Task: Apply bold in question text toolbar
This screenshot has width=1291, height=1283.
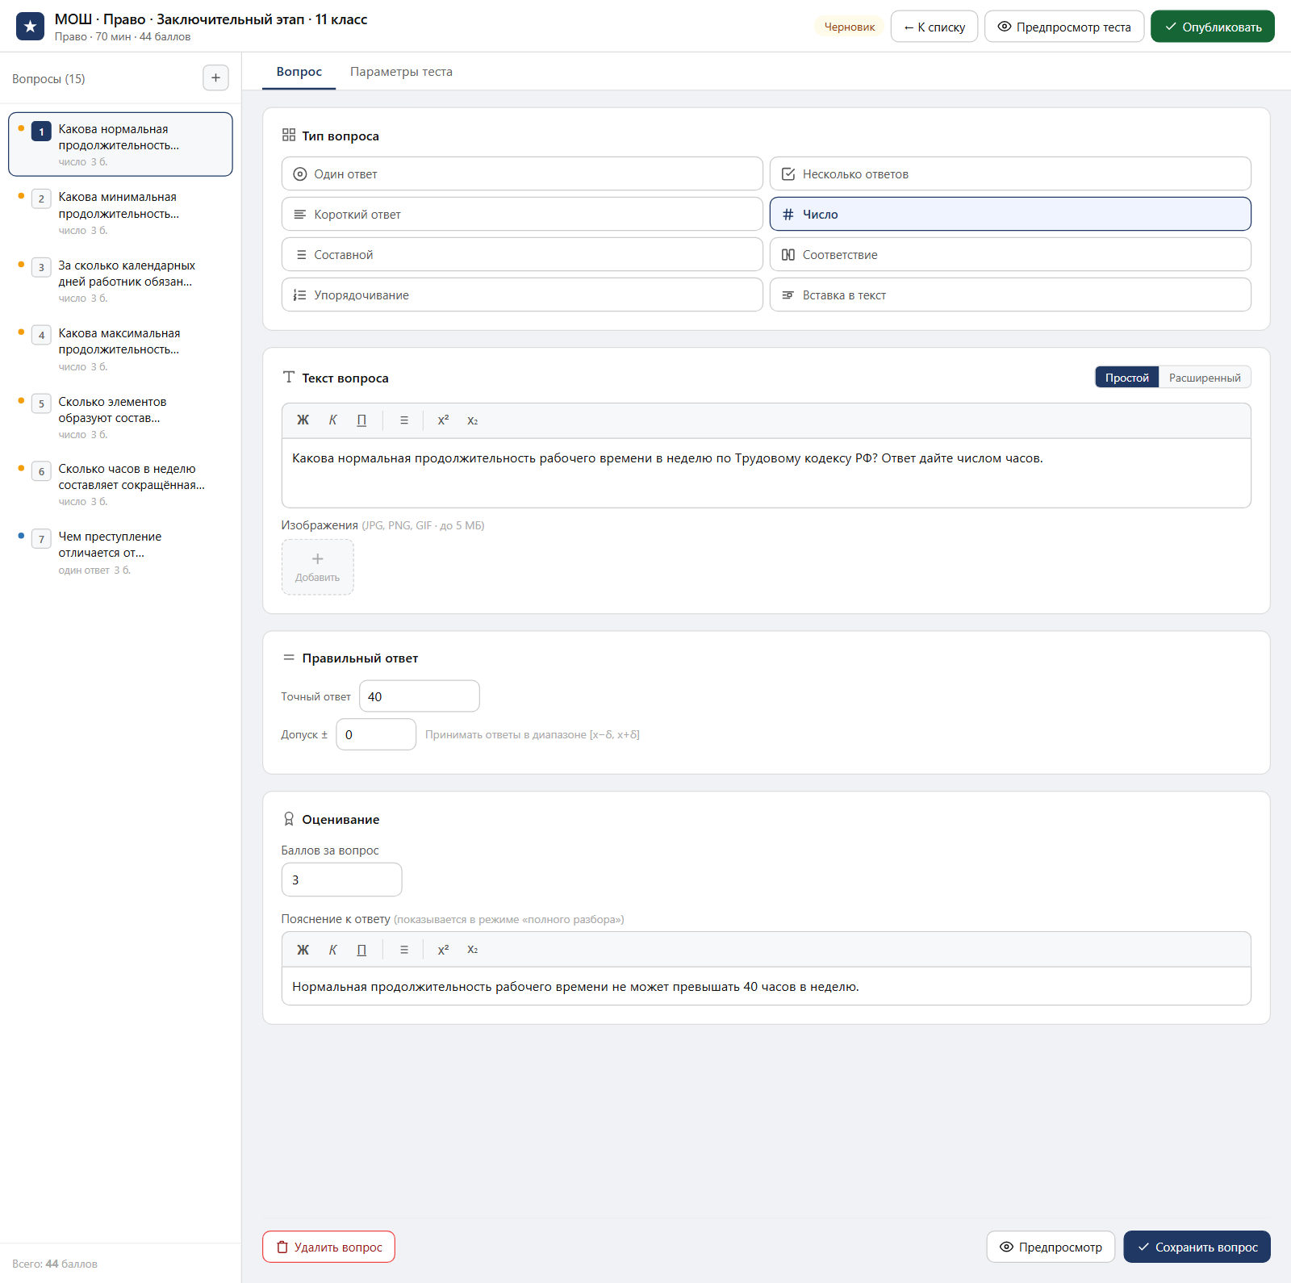Action: pyautogui.click(x=303, y=420)
